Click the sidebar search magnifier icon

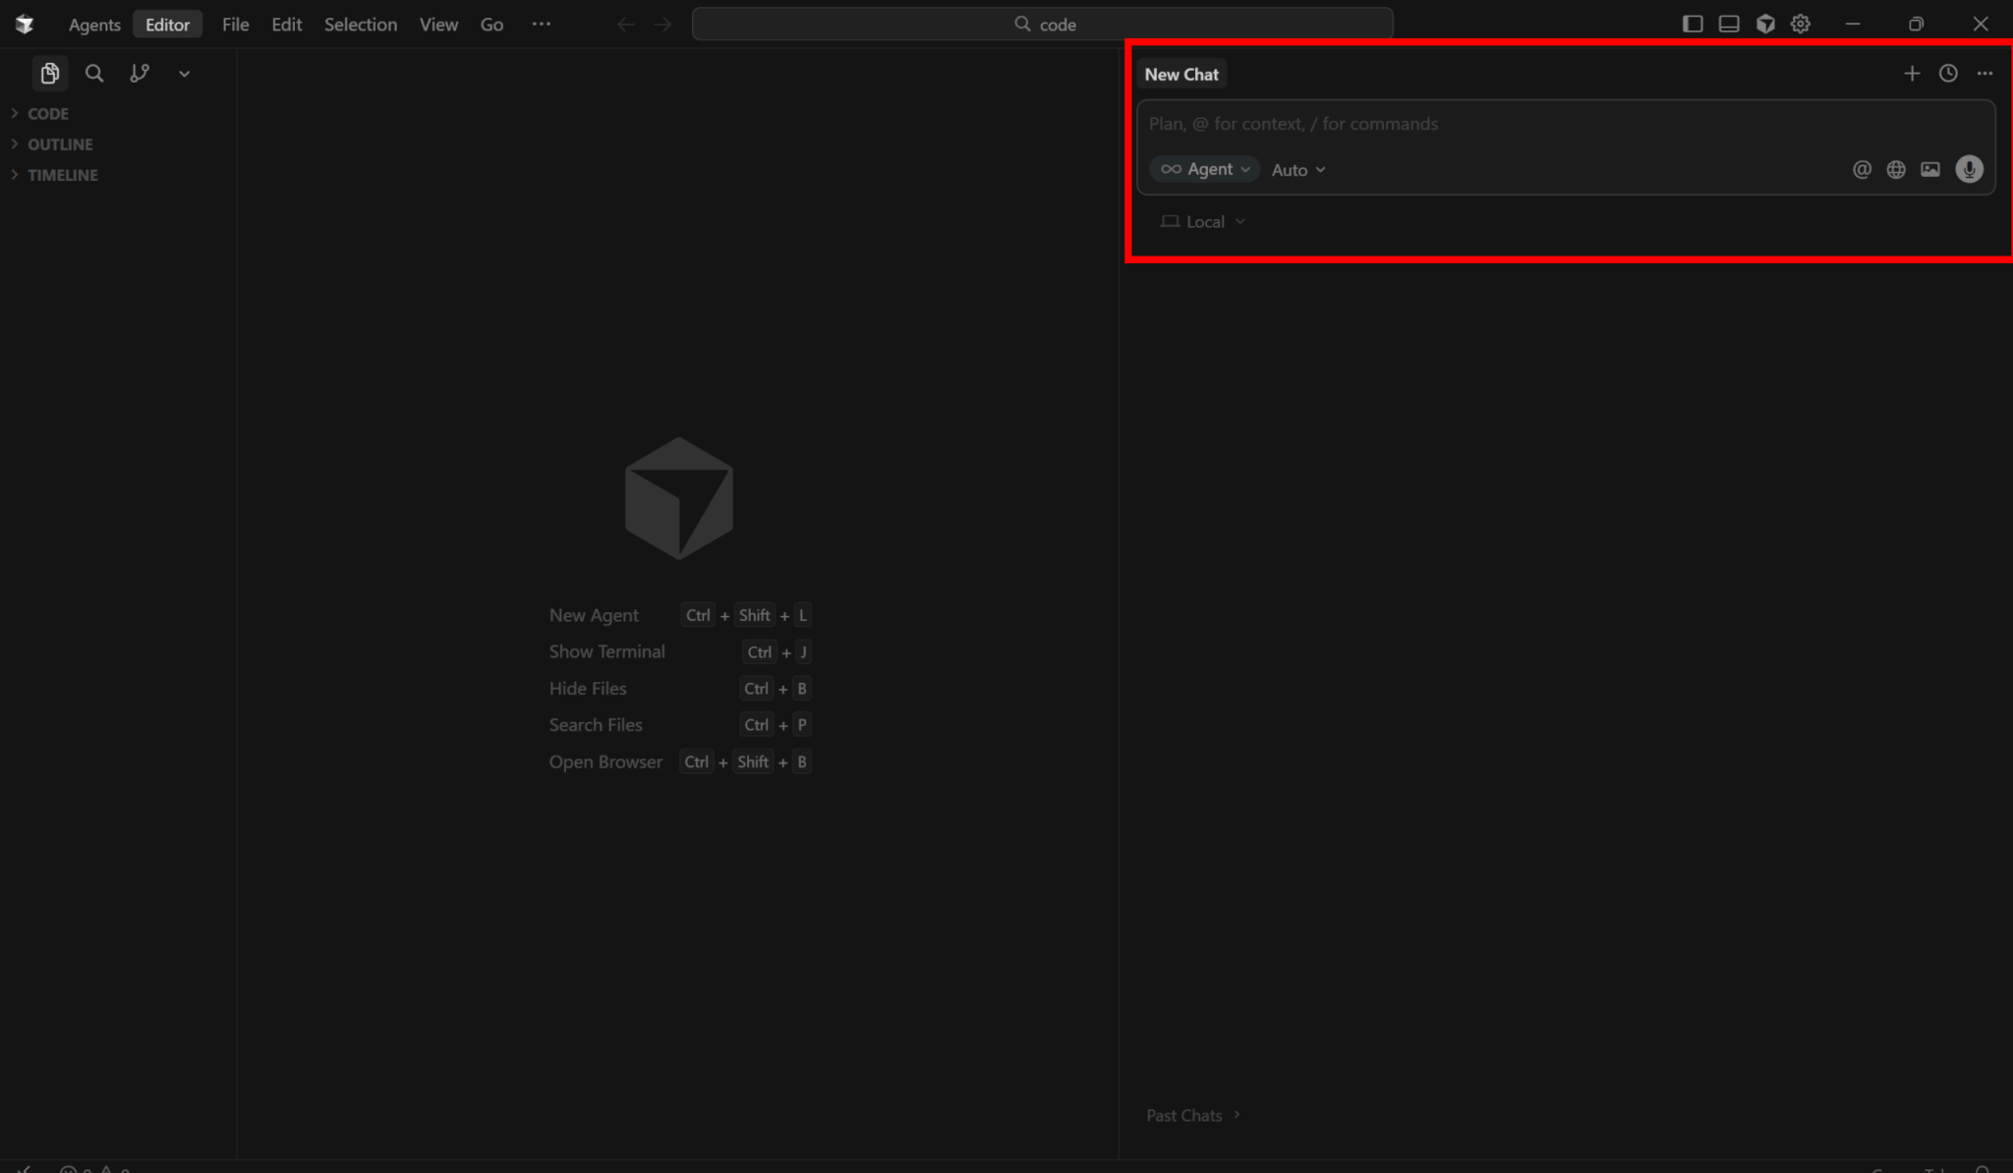pyautogui.click(x=94, y=74)
